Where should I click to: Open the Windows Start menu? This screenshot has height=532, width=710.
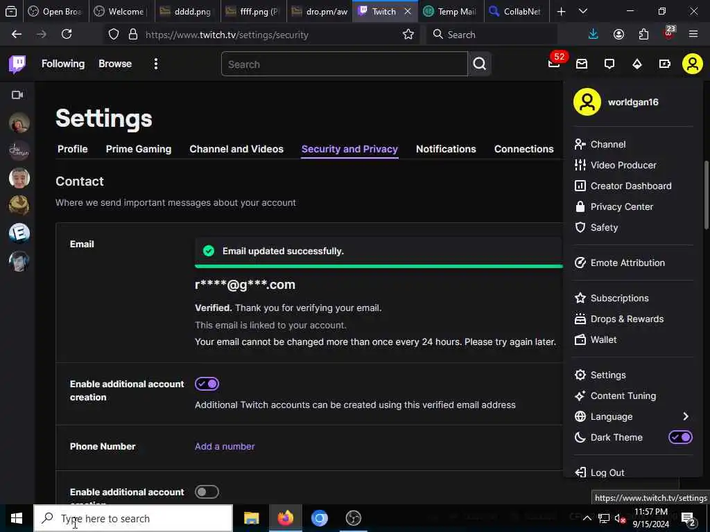pos(17,518)
